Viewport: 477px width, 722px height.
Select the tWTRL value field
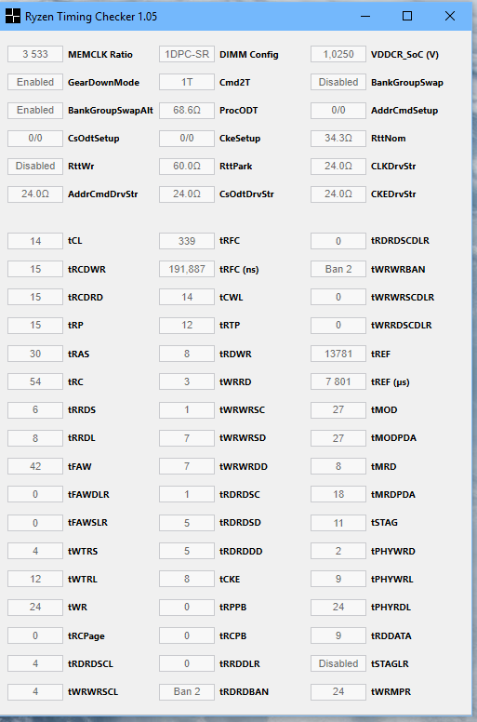coord(35,580)
